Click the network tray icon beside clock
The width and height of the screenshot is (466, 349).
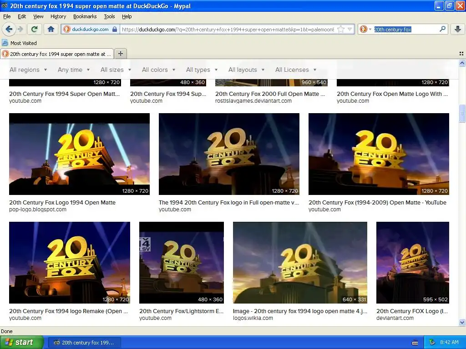(x=432, y=342)
